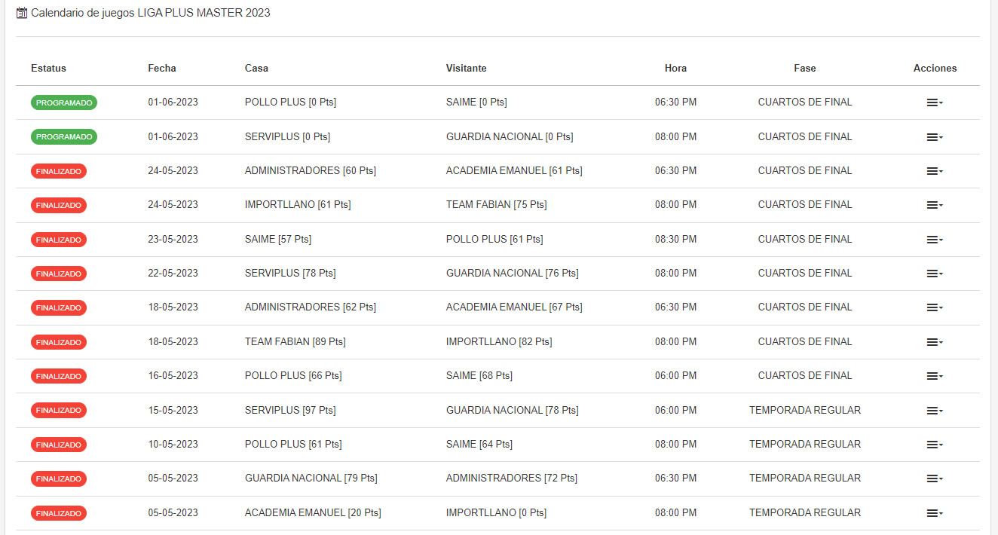Open actions menu for ADMINISTRADORES [60 Pts] game
The width and height of the screenshot is (998, 535).
[x=935, y=171]
